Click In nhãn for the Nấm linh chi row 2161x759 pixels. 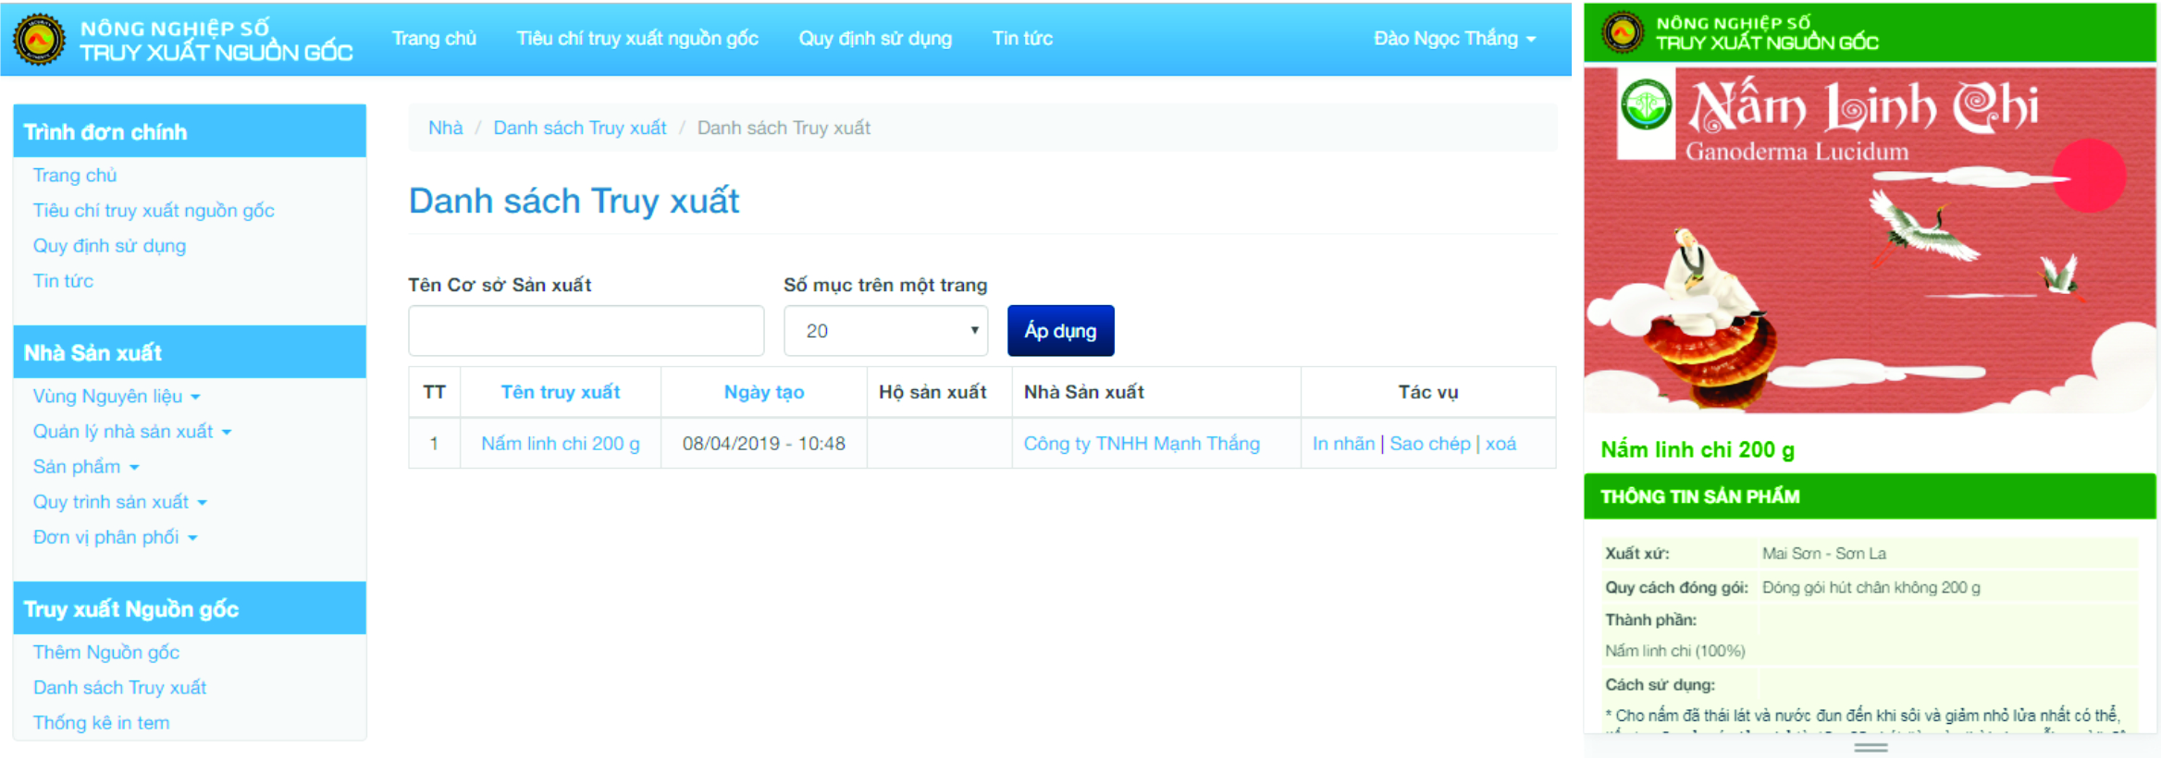tap(1343, 444)
